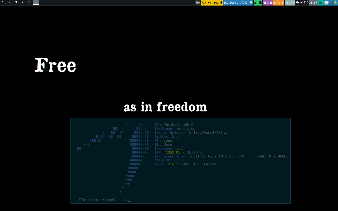Switch to workspace 4

pyautogui.click(x=22, y=2)
